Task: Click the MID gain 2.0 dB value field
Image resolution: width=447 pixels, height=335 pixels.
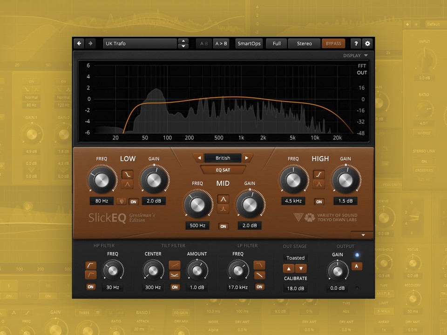Action: pyautogui.click(x=250, y=225)
